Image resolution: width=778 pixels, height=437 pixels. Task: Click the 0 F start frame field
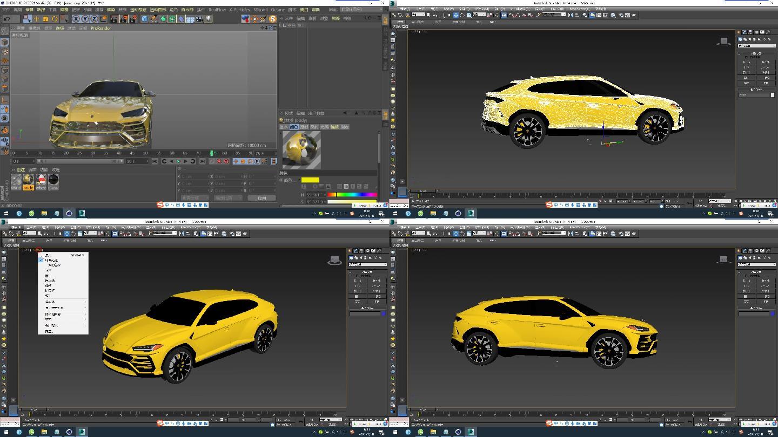(23, 161)
